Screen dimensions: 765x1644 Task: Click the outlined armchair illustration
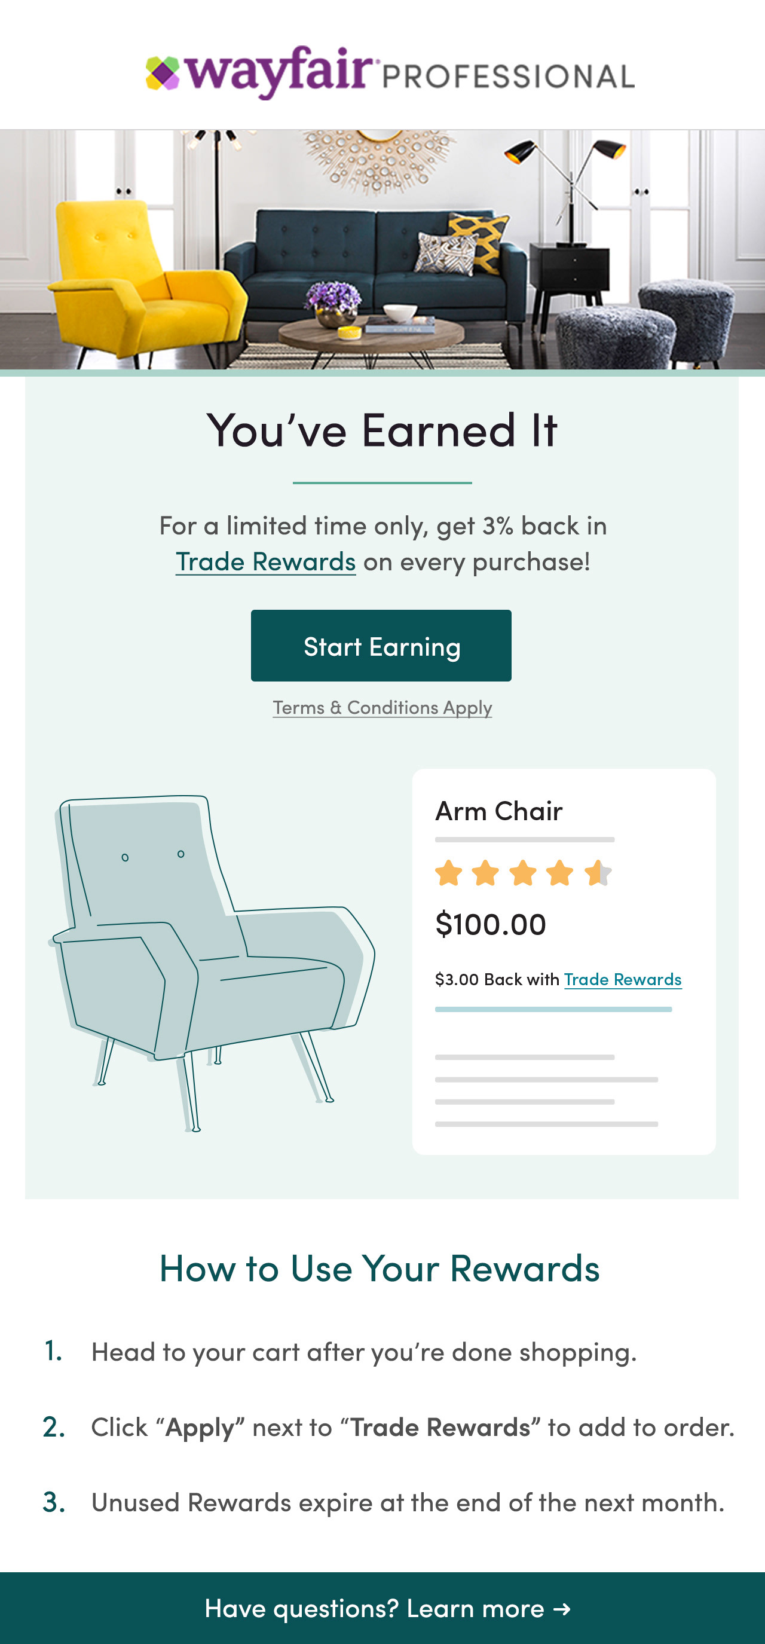210,957
